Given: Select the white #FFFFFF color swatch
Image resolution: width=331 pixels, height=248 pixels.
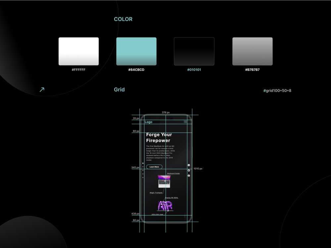Looking at the screenshot, I should [x=78, y=51].
